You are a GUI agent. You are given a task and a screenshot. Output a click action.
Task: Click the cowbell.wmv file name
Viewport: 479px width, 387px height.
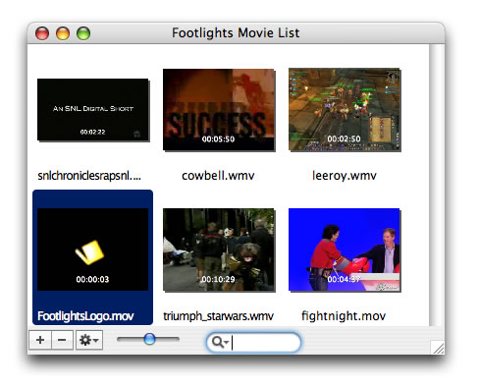coord(218,176)
